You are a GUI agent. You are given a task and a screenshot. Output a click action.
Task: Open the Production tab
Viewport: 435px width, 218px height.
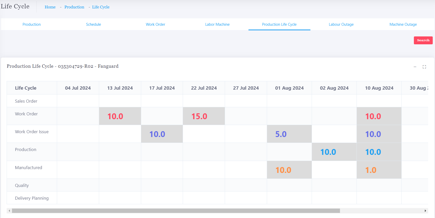coord(32,24)
